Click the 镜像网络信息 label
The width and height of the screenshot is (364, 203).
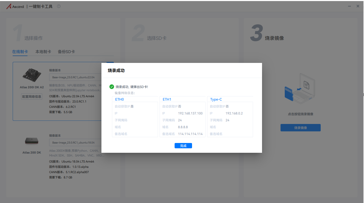pos(125,93)
